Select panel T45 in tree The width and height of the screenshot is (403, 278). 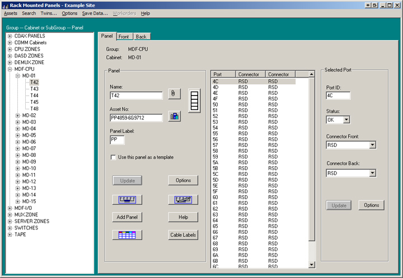click(34, 102)
